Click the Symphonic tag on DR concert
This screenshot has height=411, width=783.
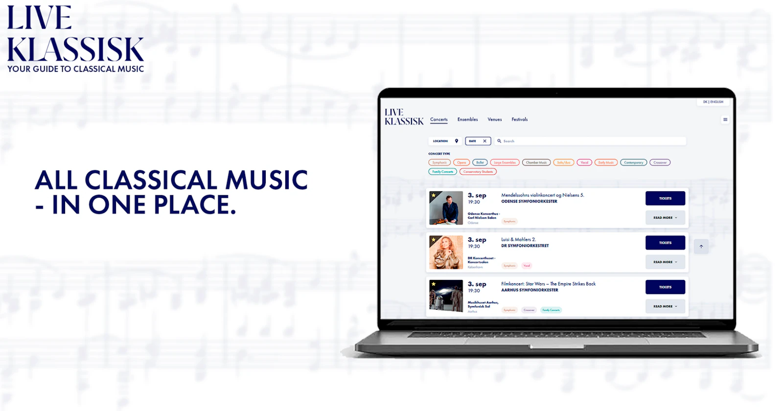pyautogui.click(x=510, y=266)
